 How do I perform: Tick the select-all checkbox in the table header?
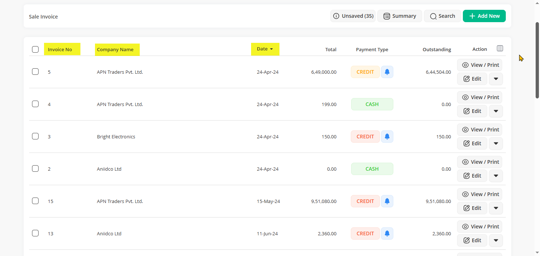[35, 49]
